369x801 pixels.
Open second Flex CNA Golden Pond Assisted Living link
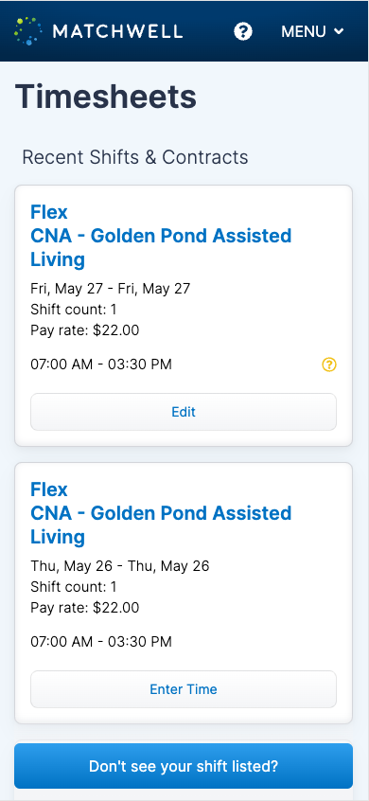pos(161,513)
